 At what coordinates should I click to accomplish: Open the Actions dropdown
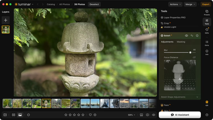pyautogui.click(x=175, y=4)
